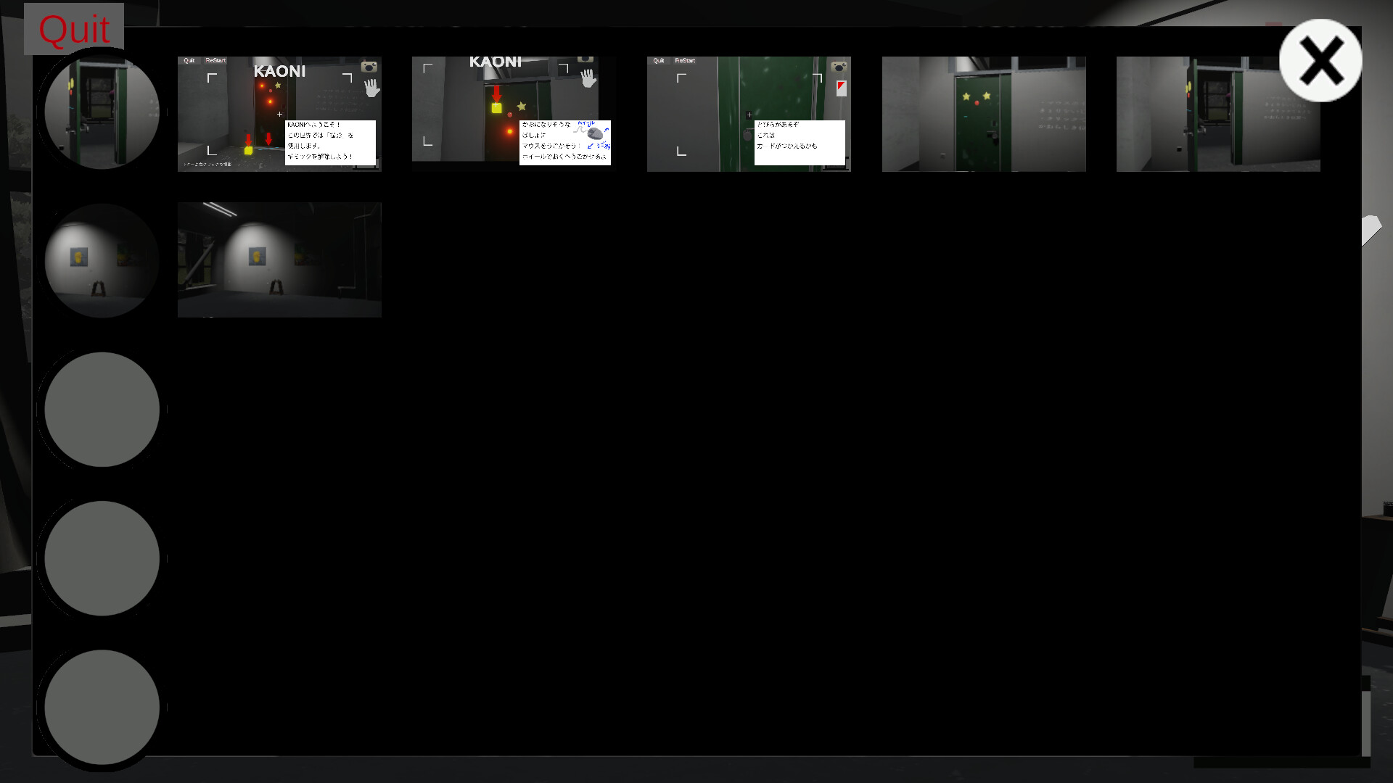Click the mouse wheel tutorial illustration
The width and height of the screenshot is (1393, 783).
pos(595,134)
